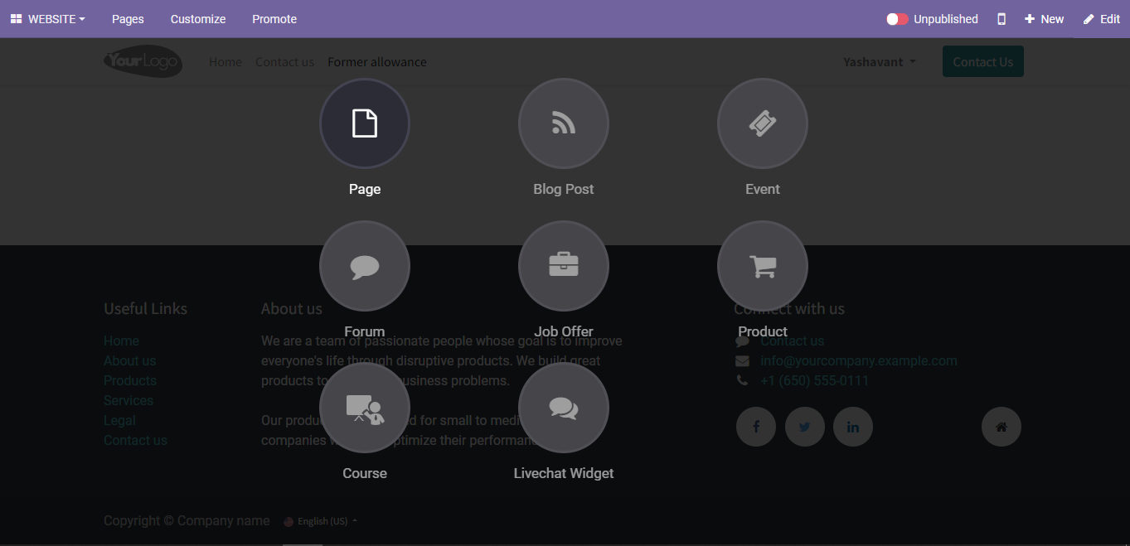Open the Promote menu
1130x546 pixels.
(x=274, y=19)
